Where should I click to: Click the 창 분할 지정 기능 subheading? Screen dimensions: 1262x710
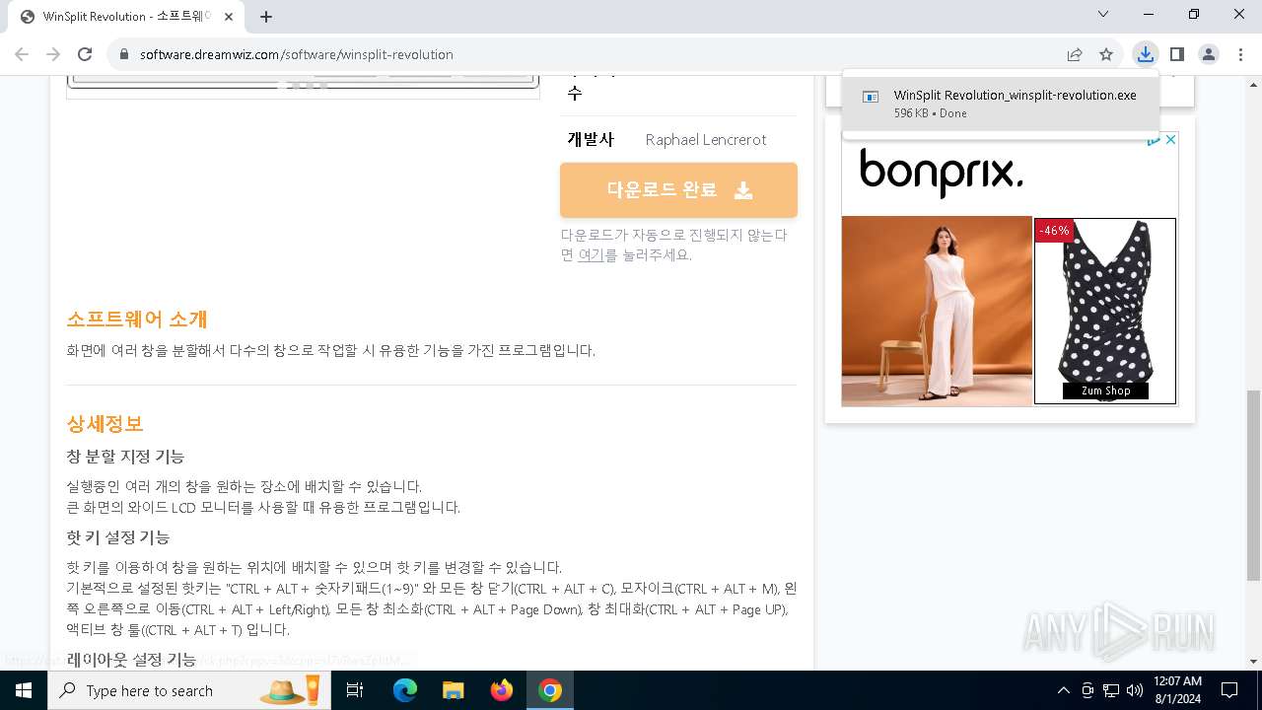(x=125, y=457)
